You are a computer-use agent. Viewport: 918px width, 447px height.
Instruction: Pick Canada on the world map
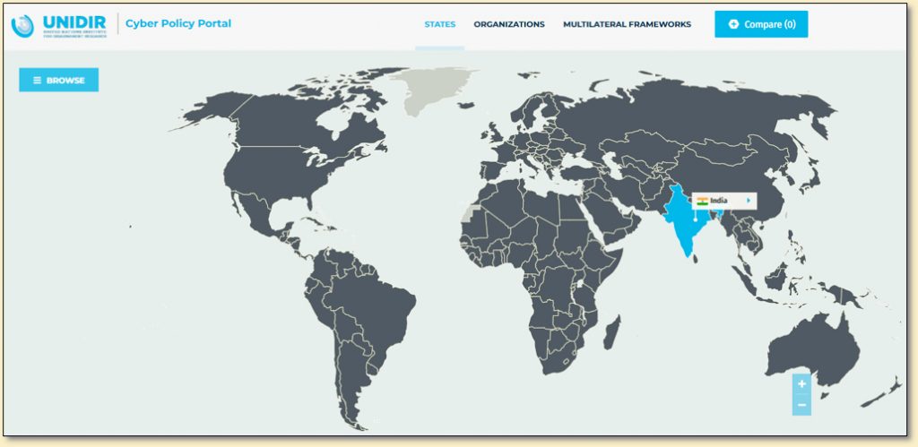coord(296,134)
